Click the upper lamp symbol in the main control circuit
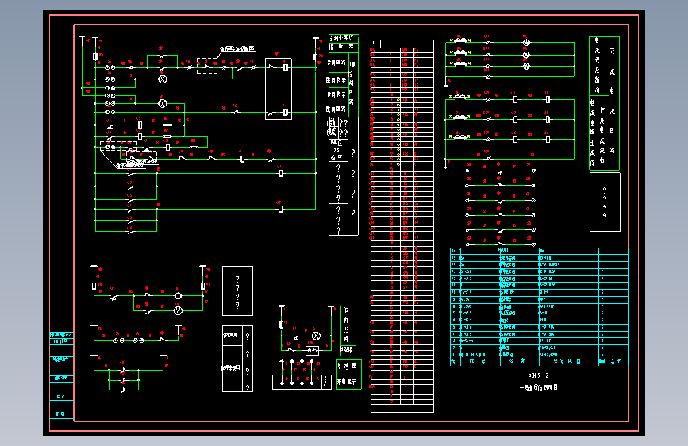 (163, 79)
